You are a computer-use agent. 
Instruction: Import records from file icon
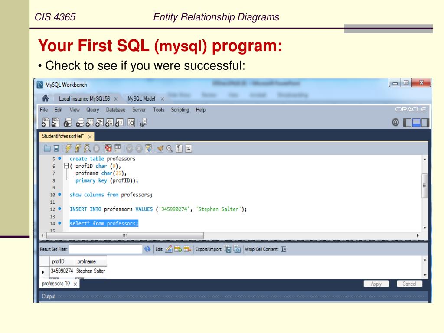coord(237,249)
